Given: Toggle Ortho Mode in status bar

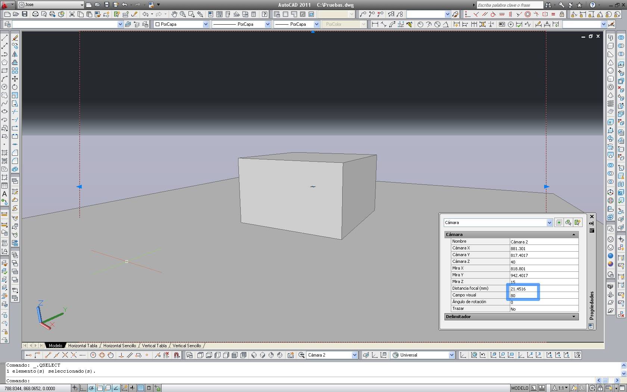Looking at the screenshot, I should click(x=83, y=388).
